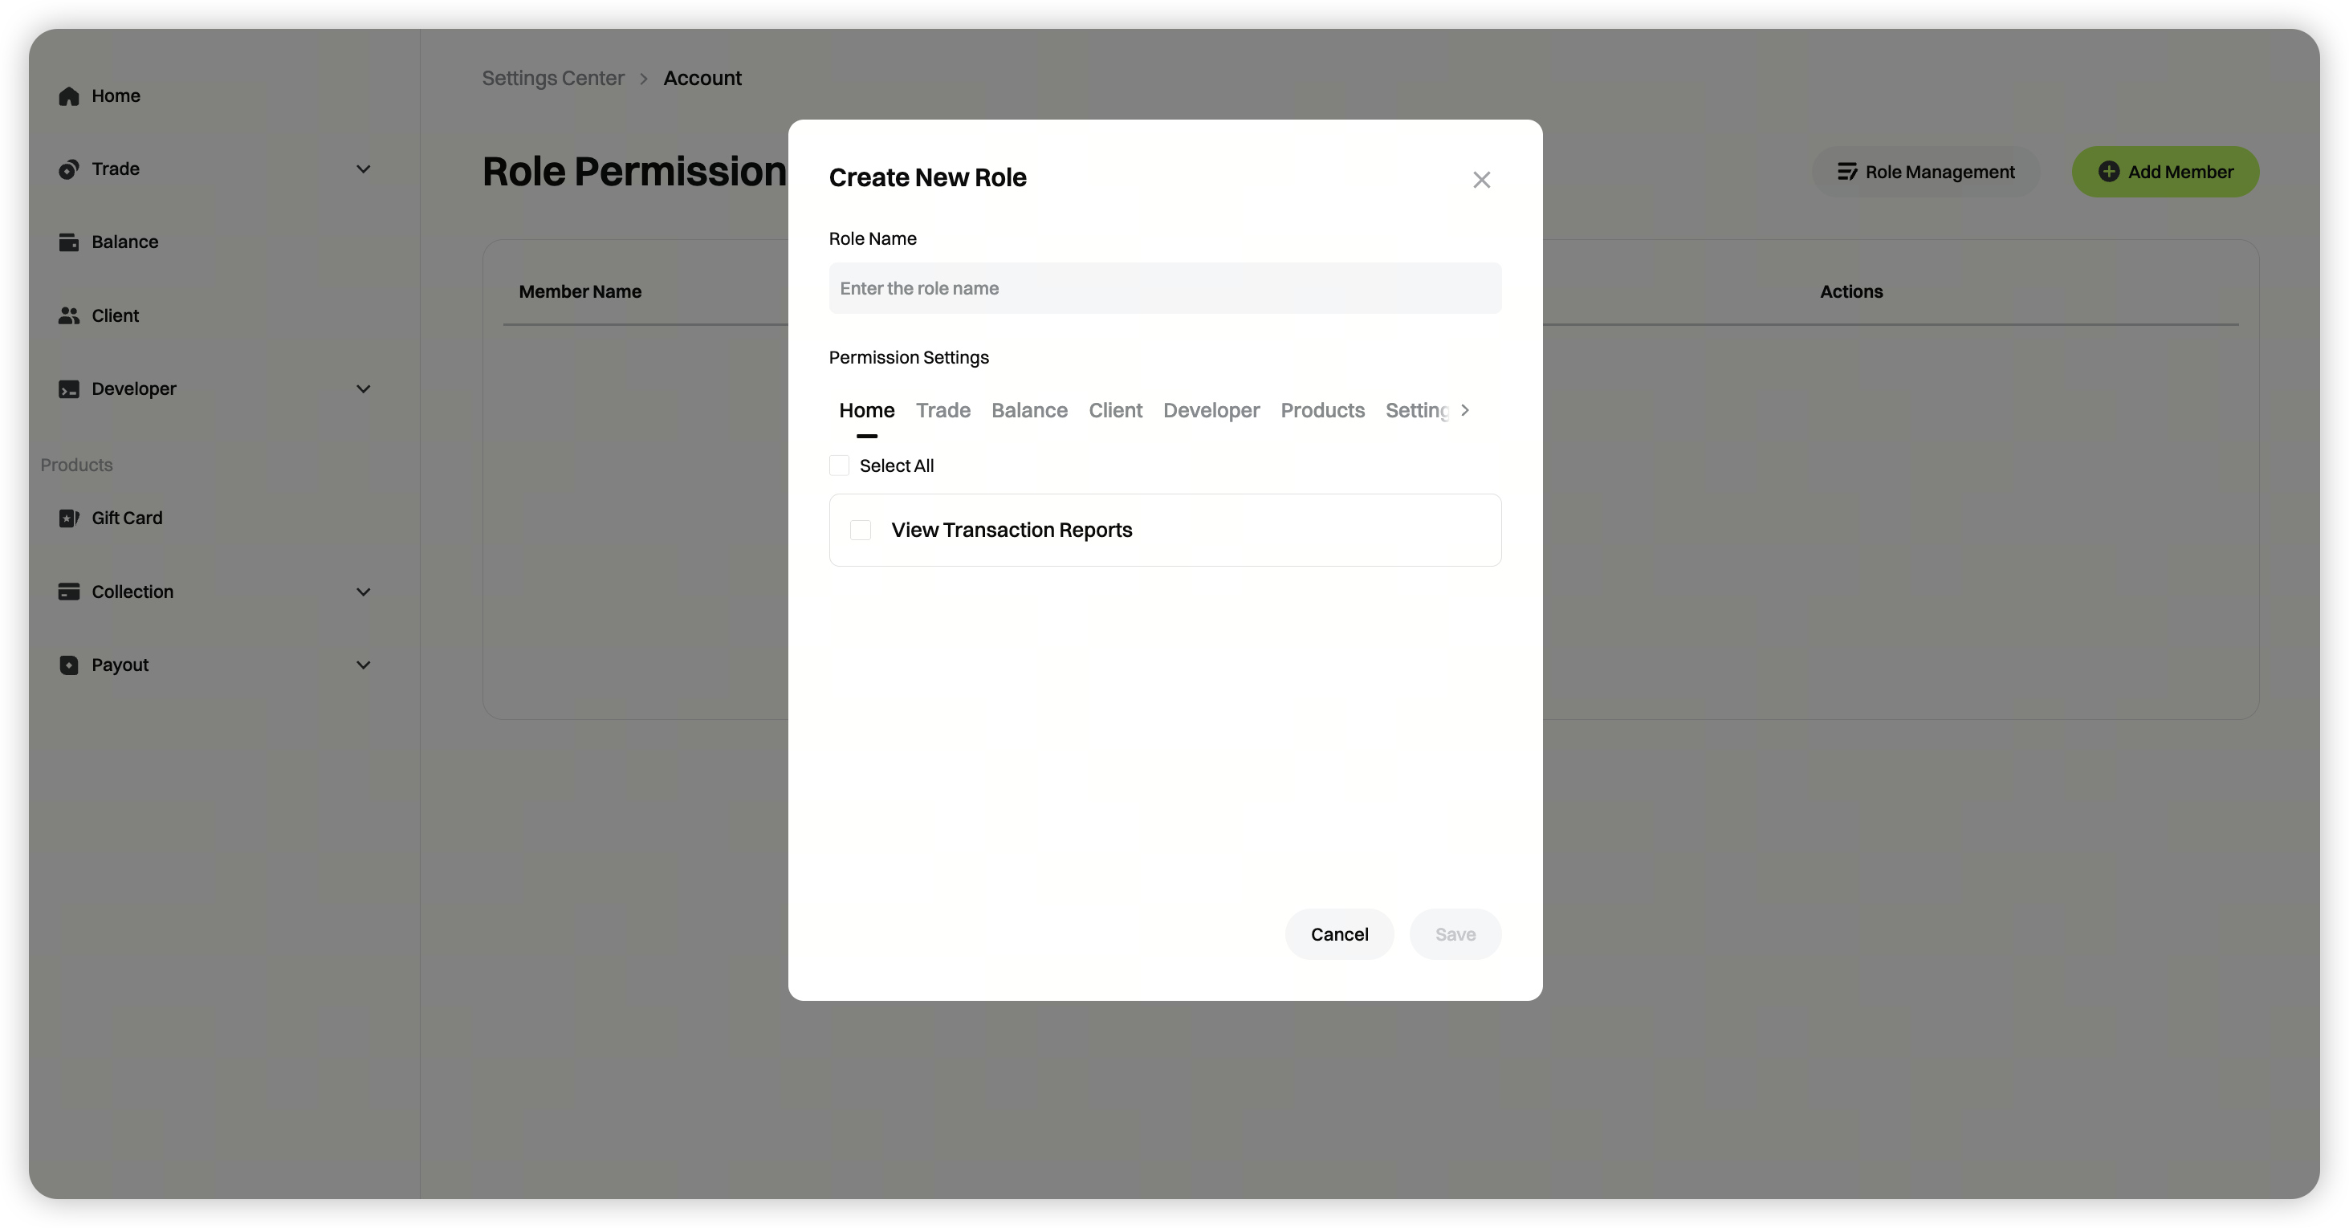Focus the Role Name input field
2349x1228 pixels.
point(1165,289)
